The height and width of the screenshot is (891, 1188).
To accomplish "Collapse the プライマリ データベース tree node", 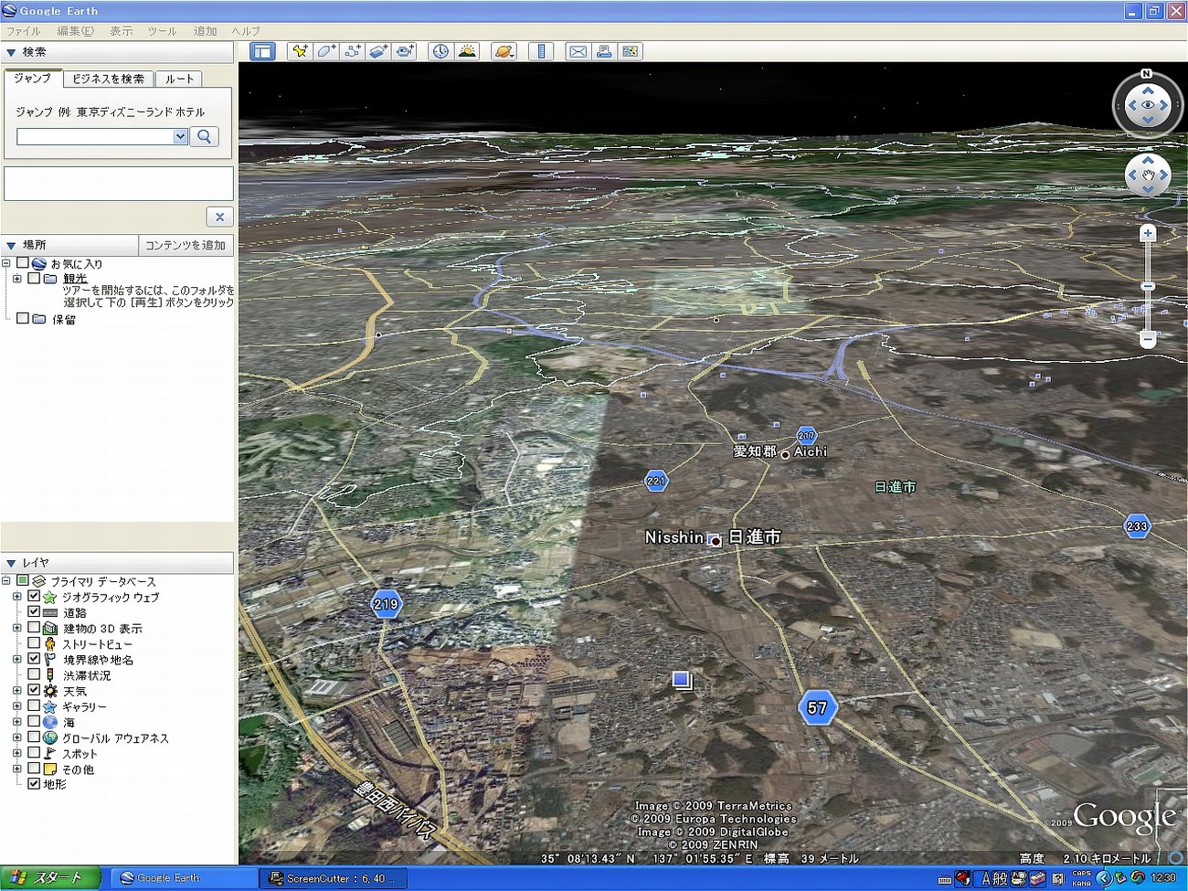I will pyautogui.click(x=6, y=581).
